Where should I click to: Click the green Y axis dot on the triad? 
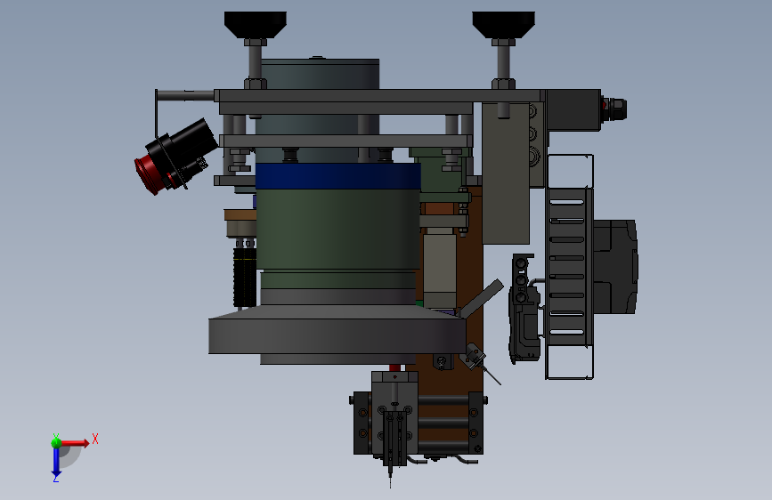click(57, 442)
